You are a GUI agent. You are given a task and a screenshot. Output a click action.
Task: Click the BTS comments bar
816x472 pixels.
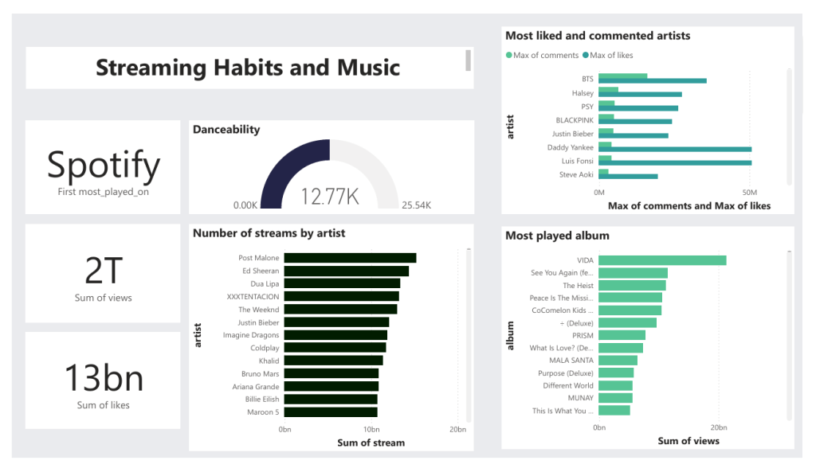pyautogui.click(x=622, y=76)
